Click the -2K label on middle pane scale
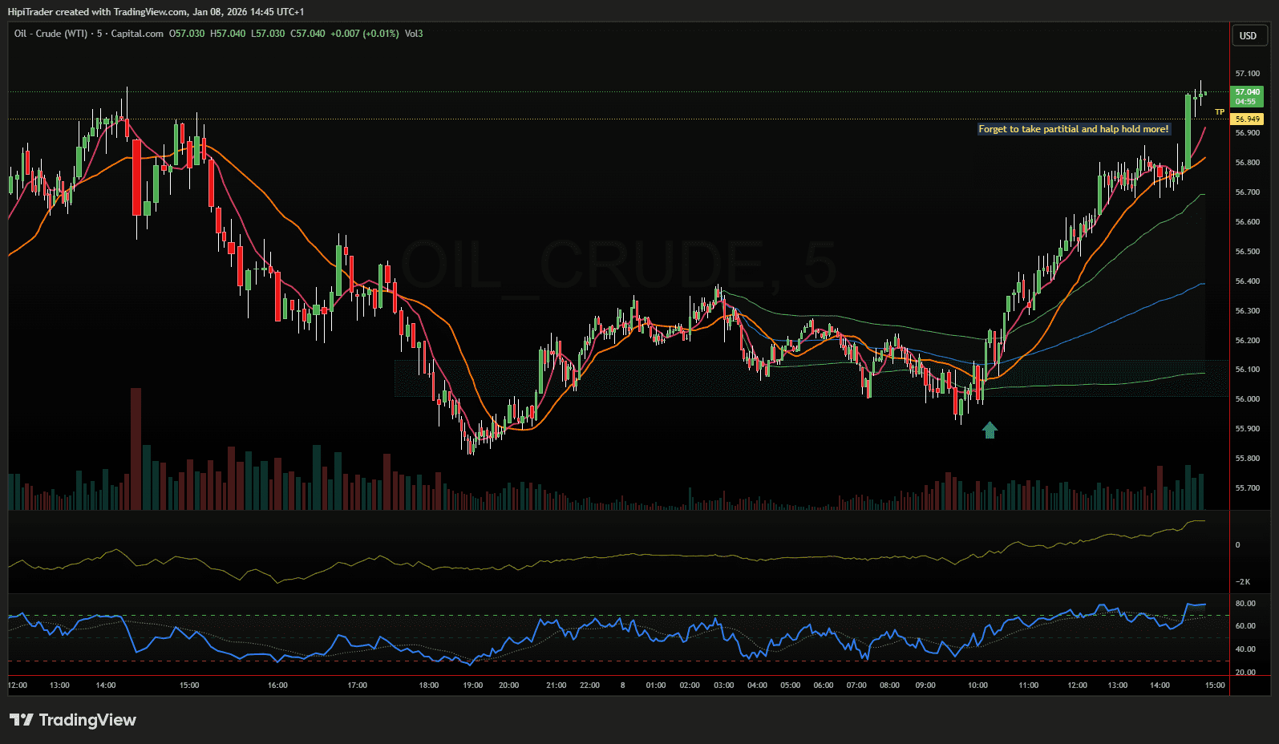The image size is (1279, 744). (1242, 582)
